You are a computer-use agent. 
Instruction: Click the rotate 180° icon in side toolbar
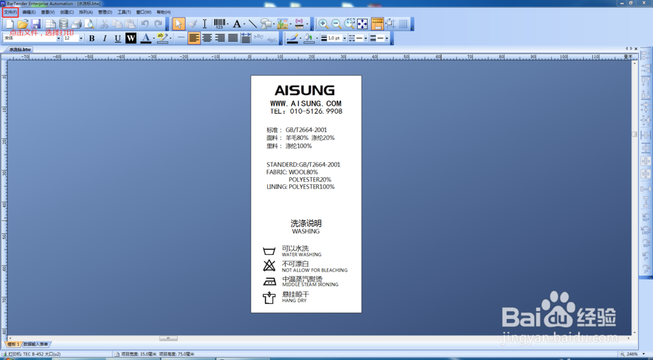tap(646, 229)
